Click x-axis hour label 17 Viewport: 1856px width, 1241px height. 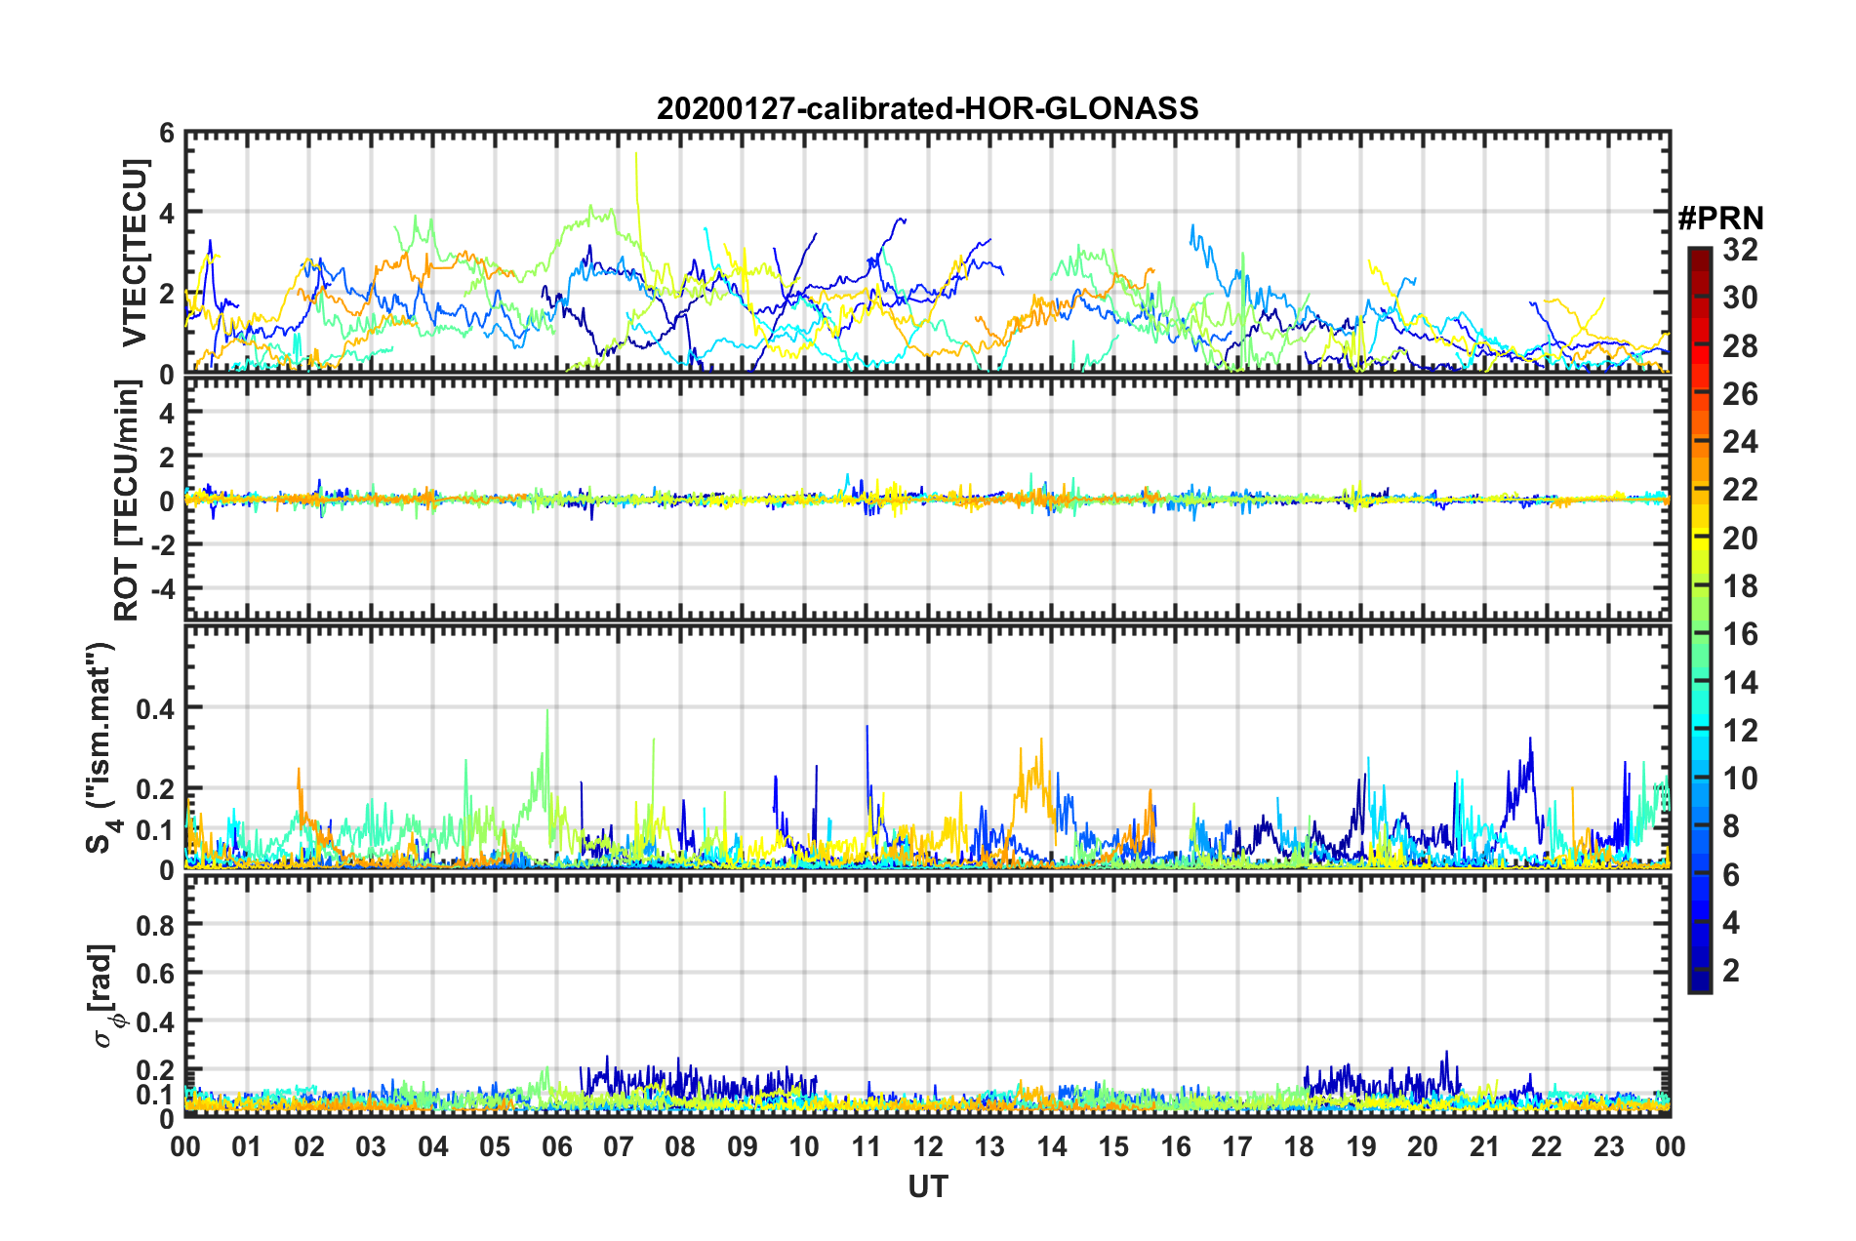click(x=1237, y=1146)
